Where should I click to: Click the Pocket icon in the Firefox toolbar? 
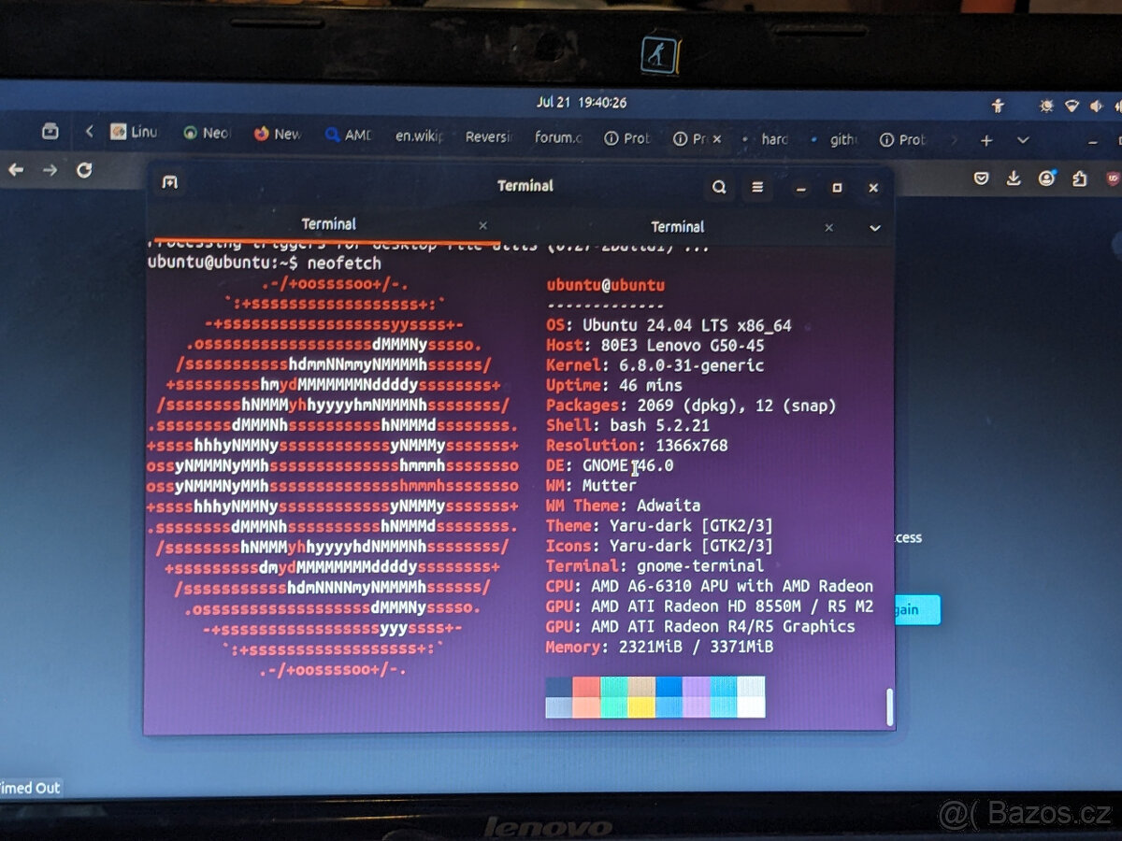(x=981, y=178)
